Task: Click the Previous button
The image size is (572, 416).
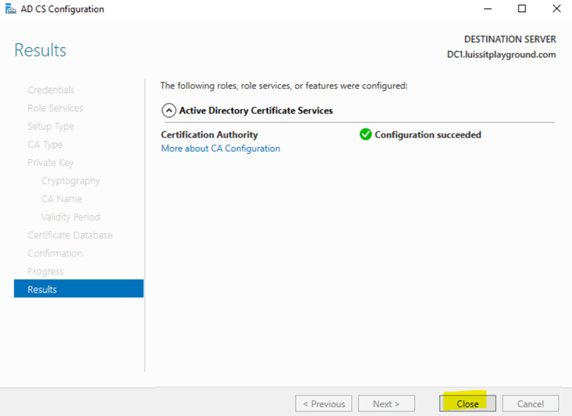Action: [324, 404]
